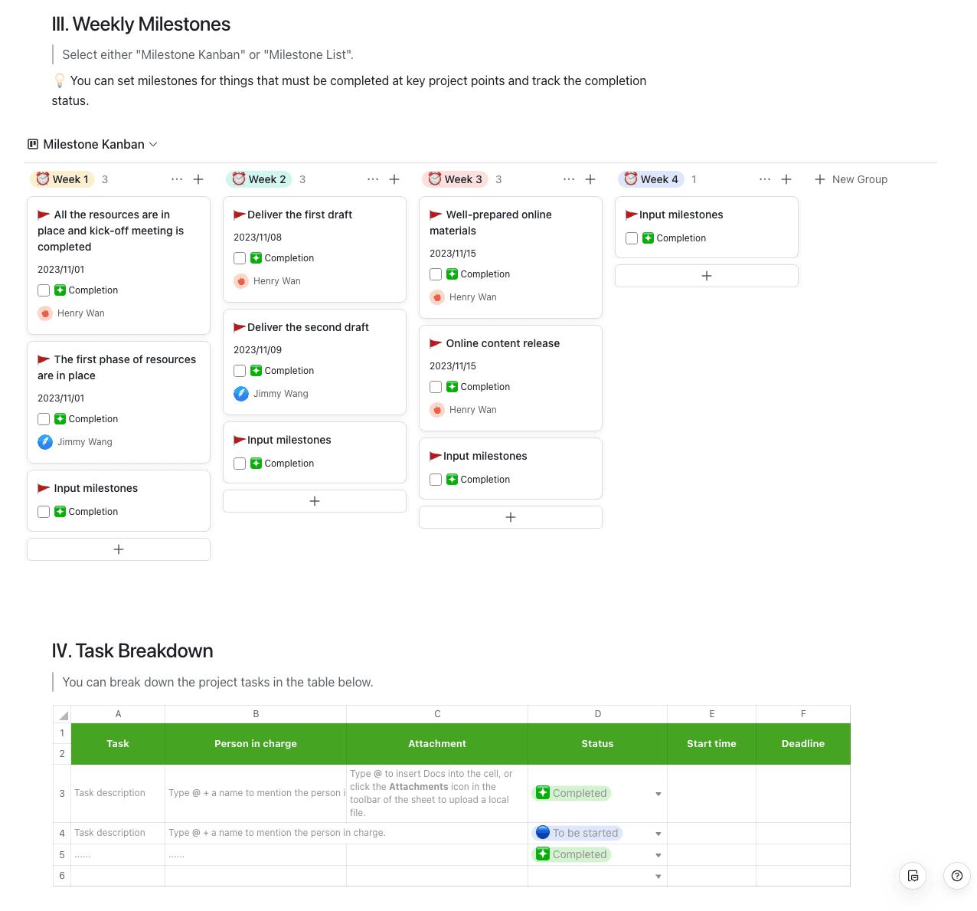Check Completion on Deliver the first draft

tap(240, 258)
